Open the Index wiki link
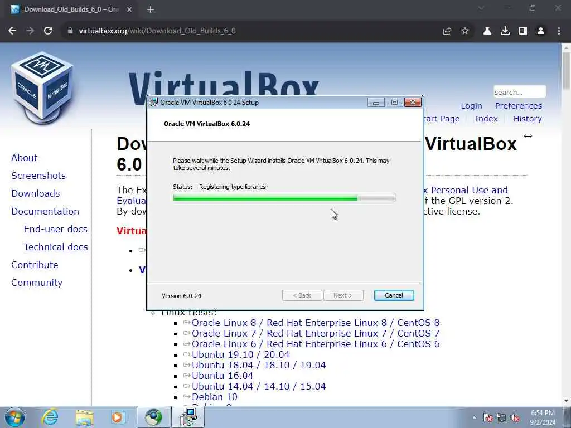The width and height of the screenshot is (571, 428). pyautogui.click(x=486, y=119)
